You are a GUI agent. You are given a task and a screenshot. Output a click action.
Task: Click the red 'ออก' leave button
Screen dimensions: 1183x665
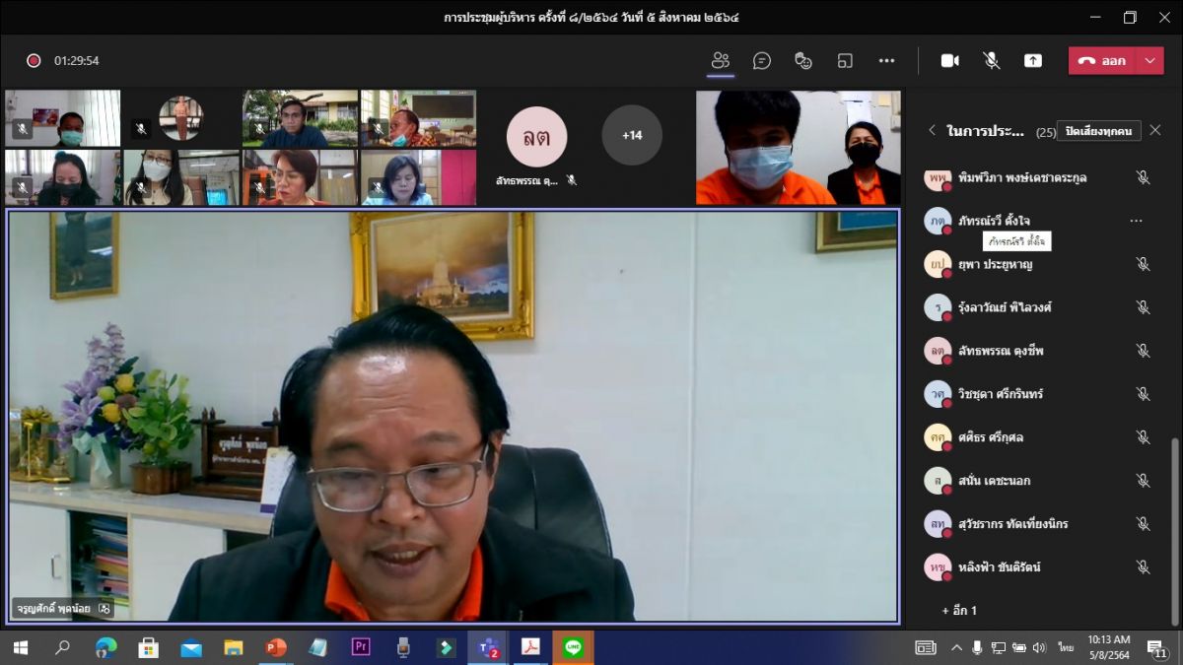(x=1102, y=60)
